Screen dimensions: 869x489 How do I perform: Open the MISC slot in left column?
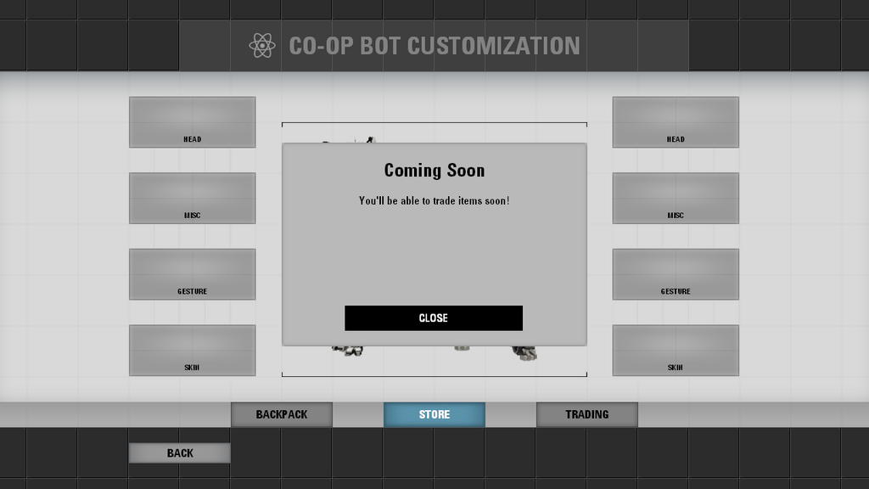point(192,199)
